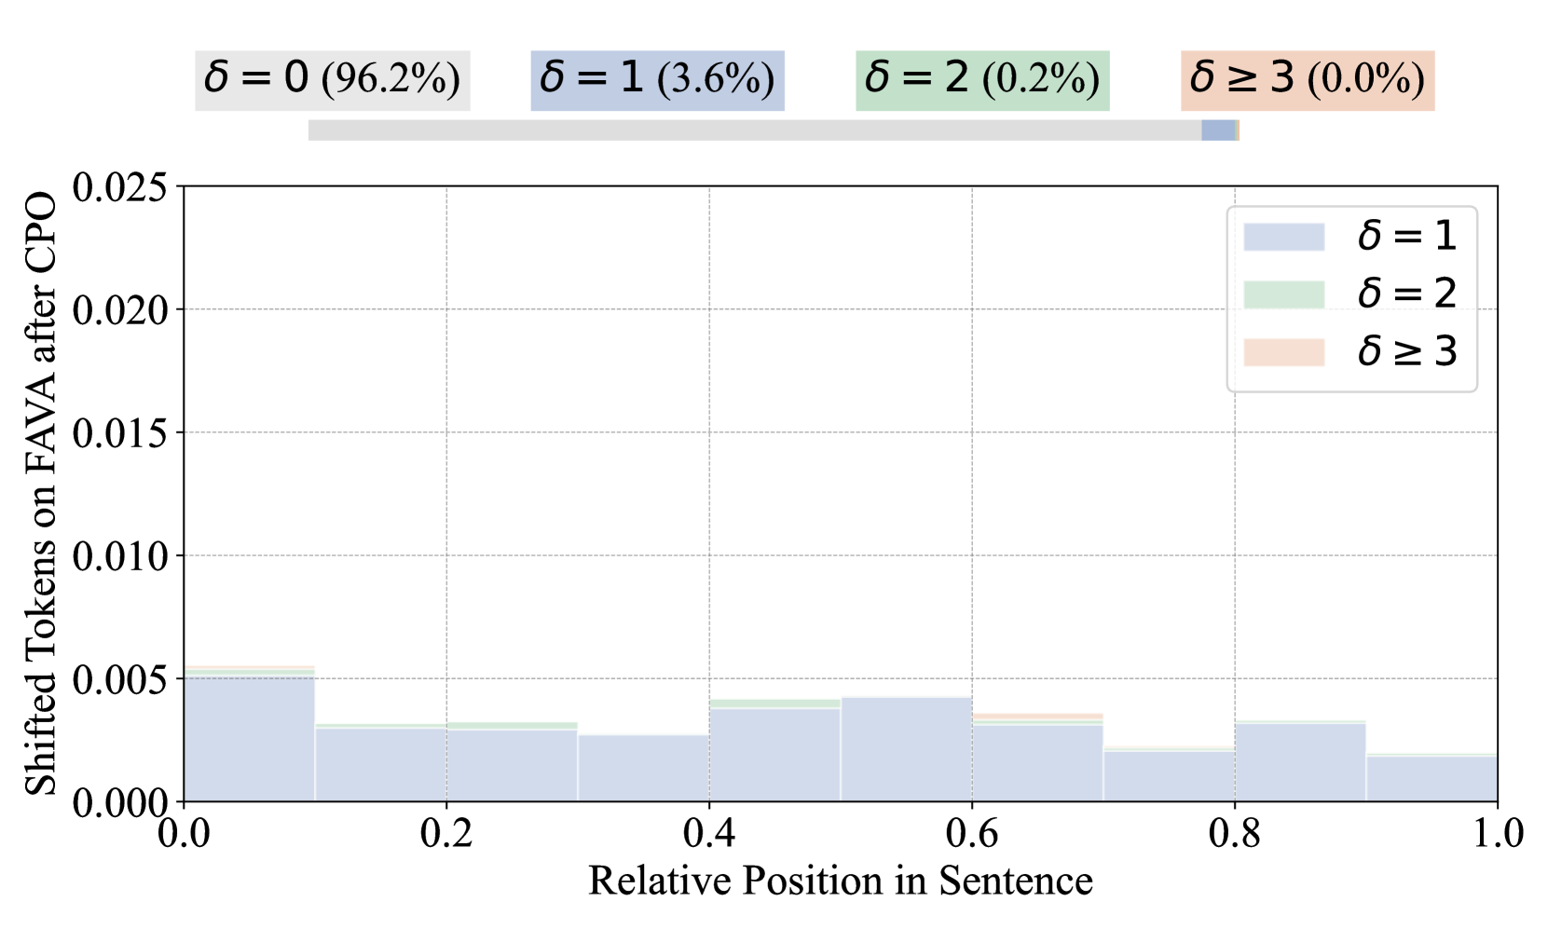Click the 0.010 y-axis tick label
The width and height of the screenshot is (1548, 929).
tap(119, 556)
